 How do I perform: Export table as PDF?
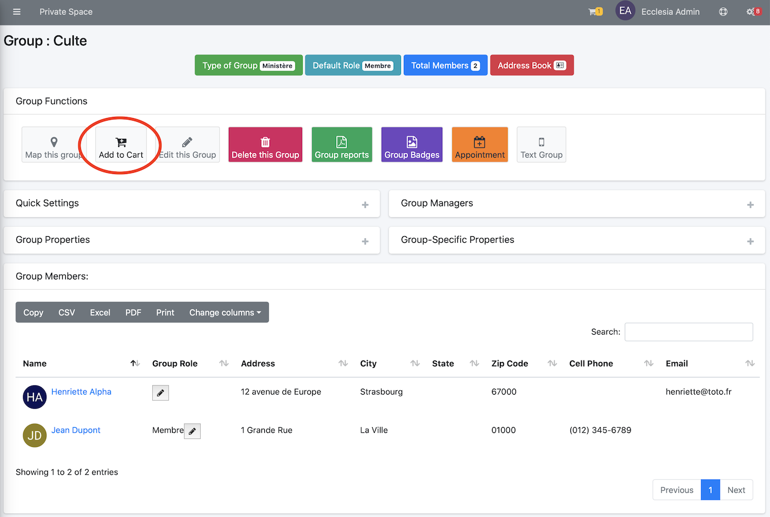coord(133,312)
